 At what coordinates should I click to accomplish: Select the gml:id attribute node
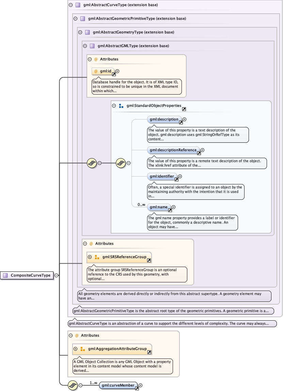103,71
